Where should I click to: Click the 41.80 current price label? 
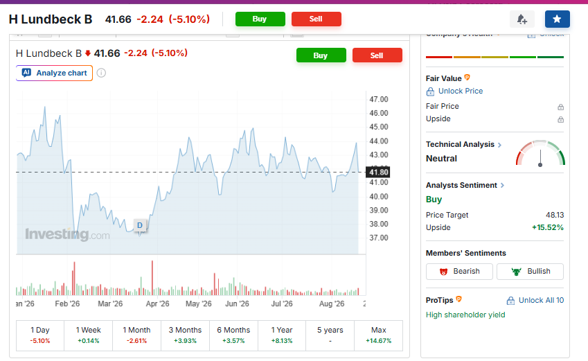point(379,173)
